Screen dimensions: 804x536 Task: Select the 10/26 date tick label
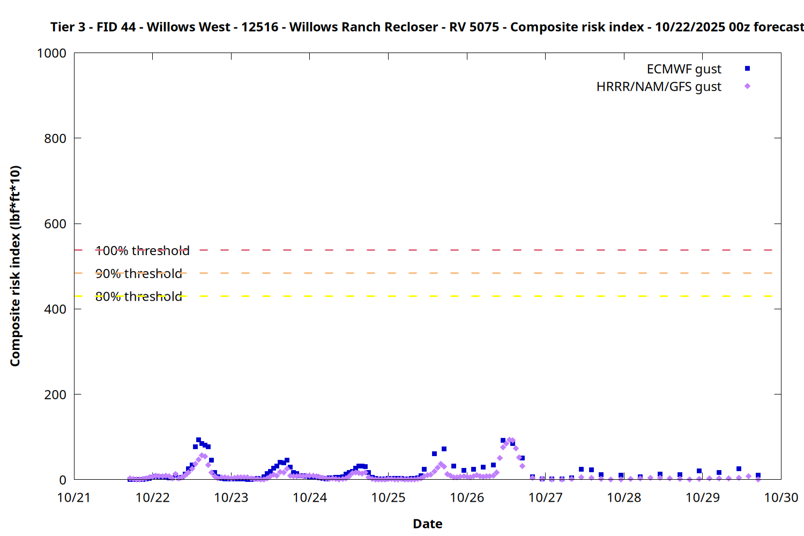coord(467,497)
